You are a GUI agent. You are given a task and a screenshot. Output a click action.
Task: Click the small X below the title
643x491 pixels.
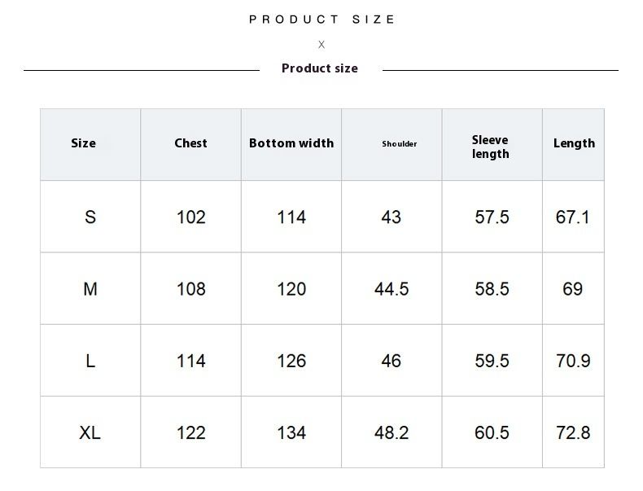(321, 45)
